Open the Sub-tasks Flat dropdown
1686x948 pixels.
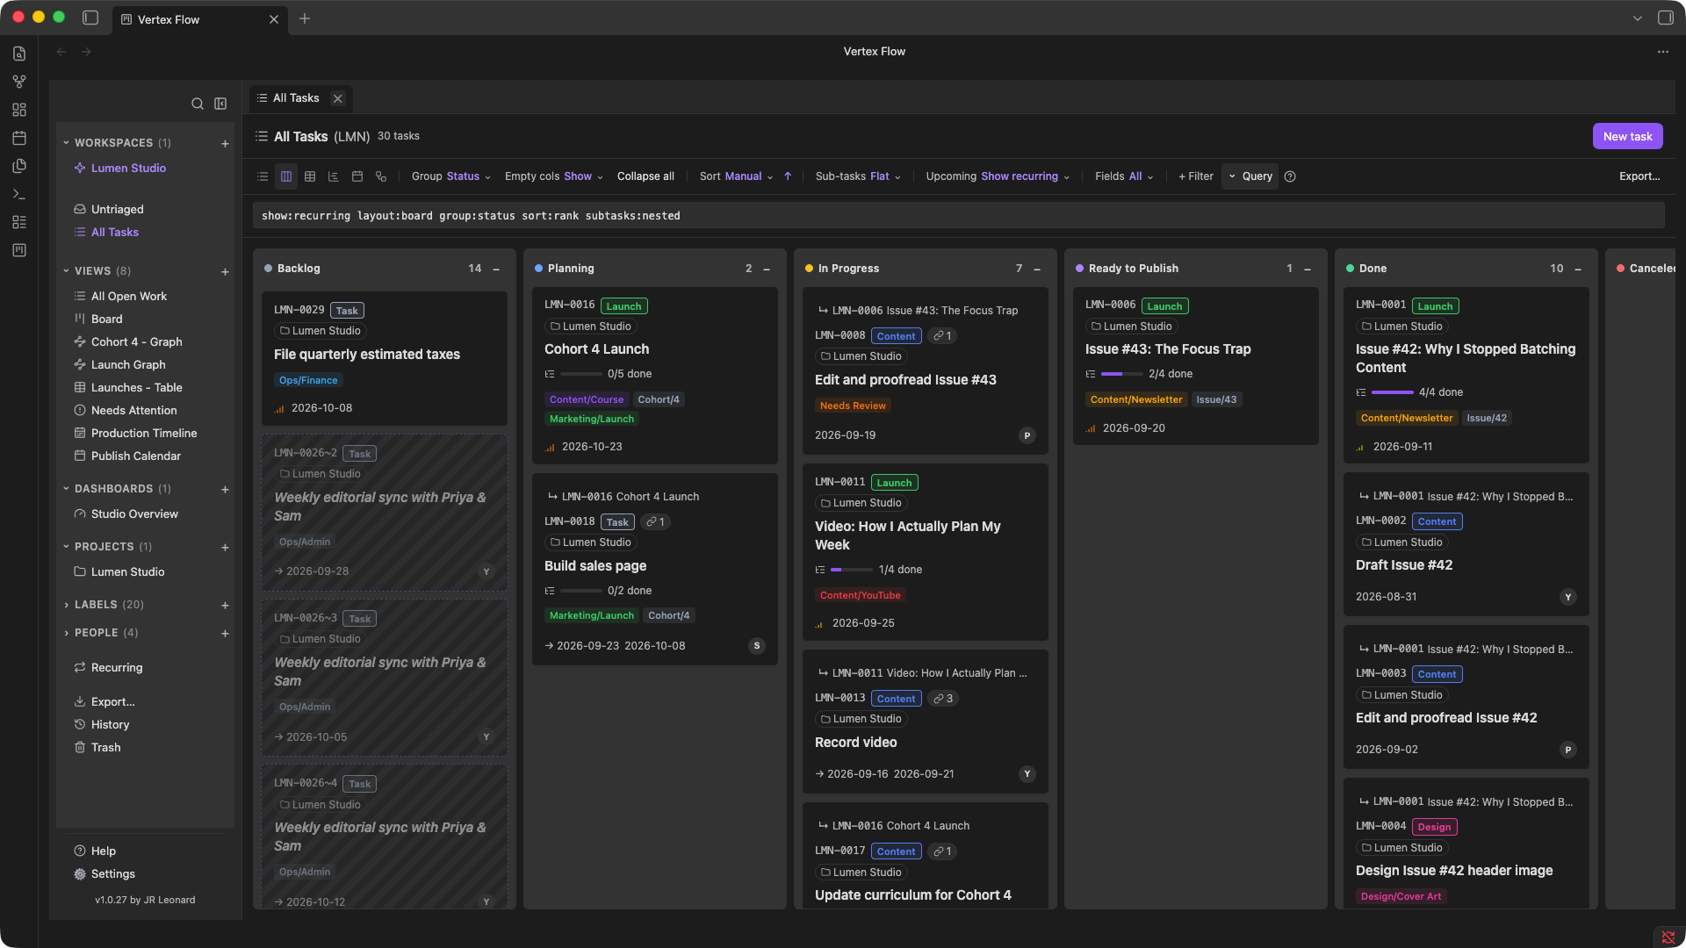pos(858,176)
